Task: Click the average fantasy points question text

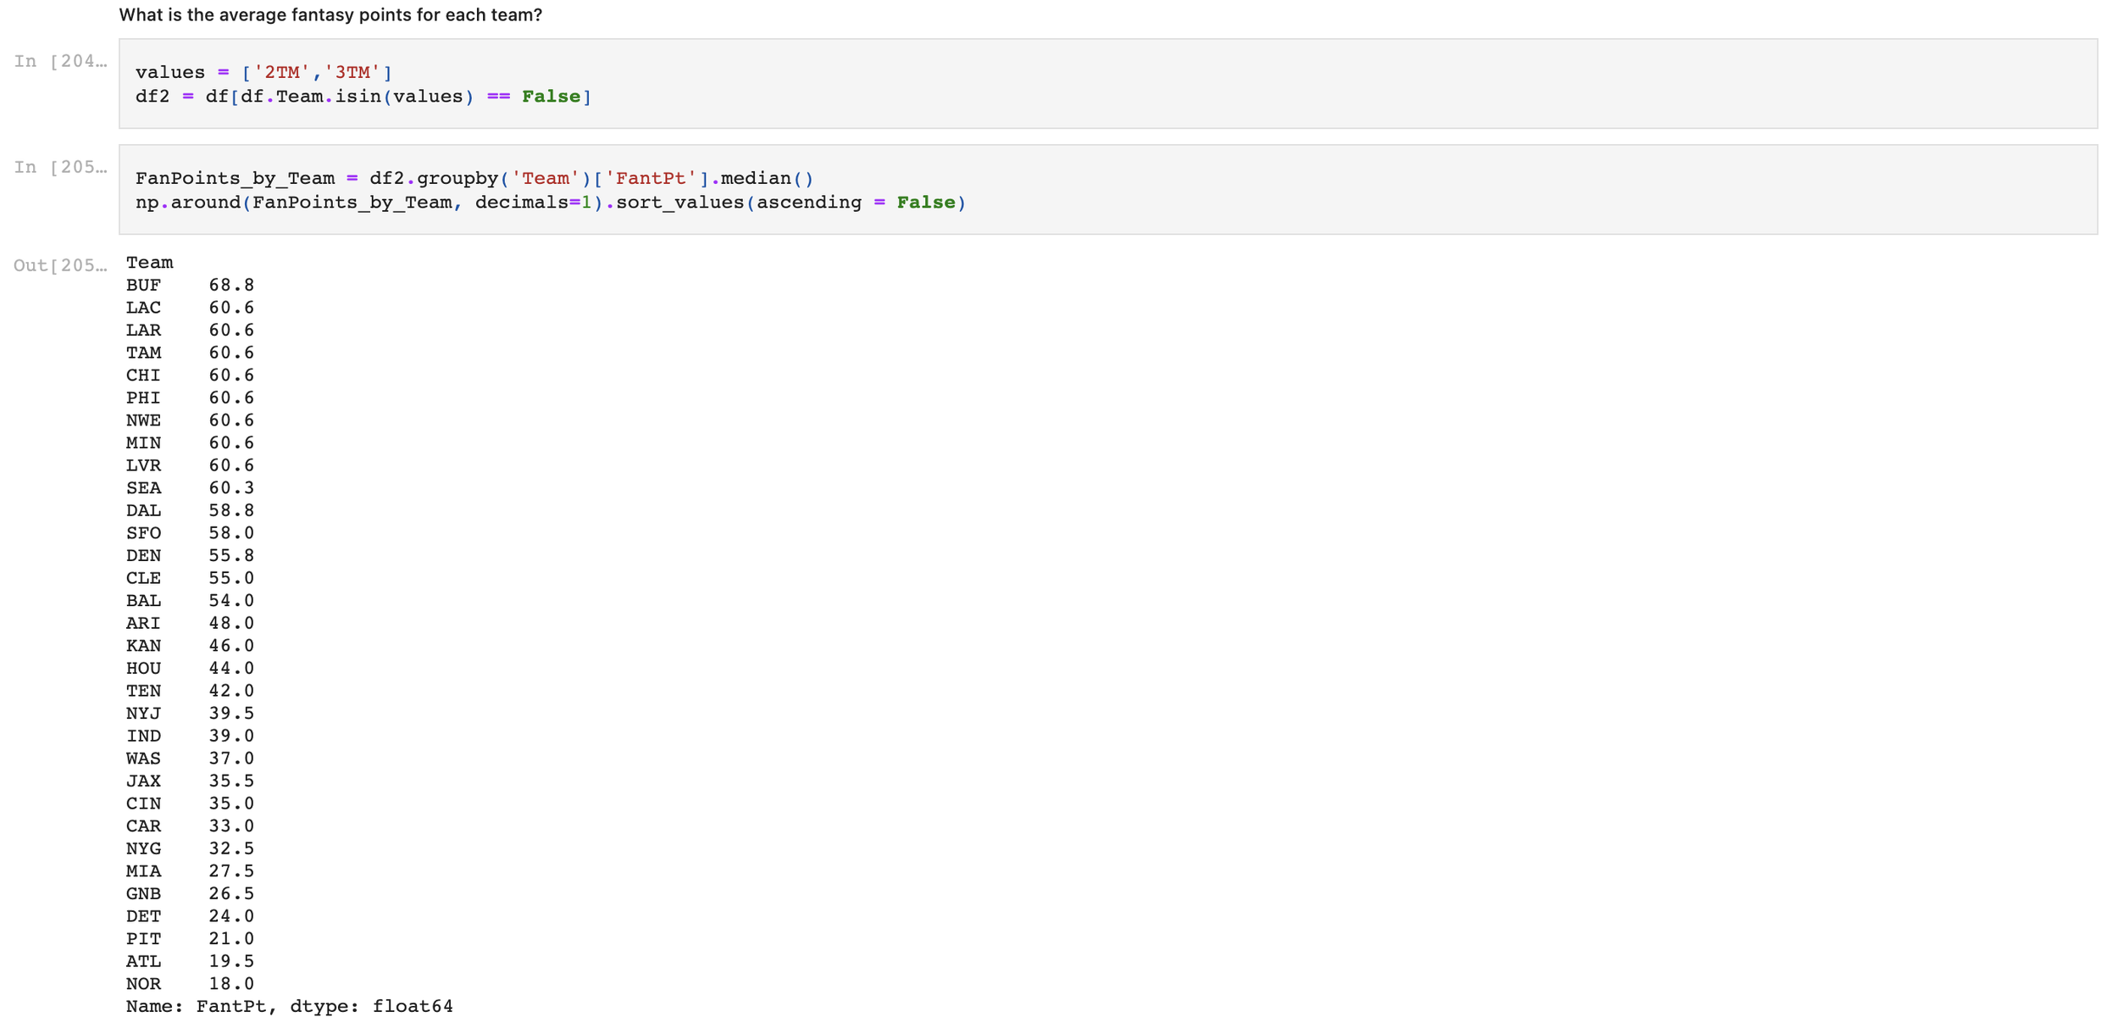Action: pyautogui.click(x=330, y=15)
